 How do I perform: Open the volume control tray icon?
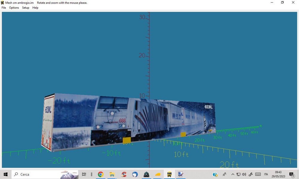pyautogui.click(x=244, y=174)
